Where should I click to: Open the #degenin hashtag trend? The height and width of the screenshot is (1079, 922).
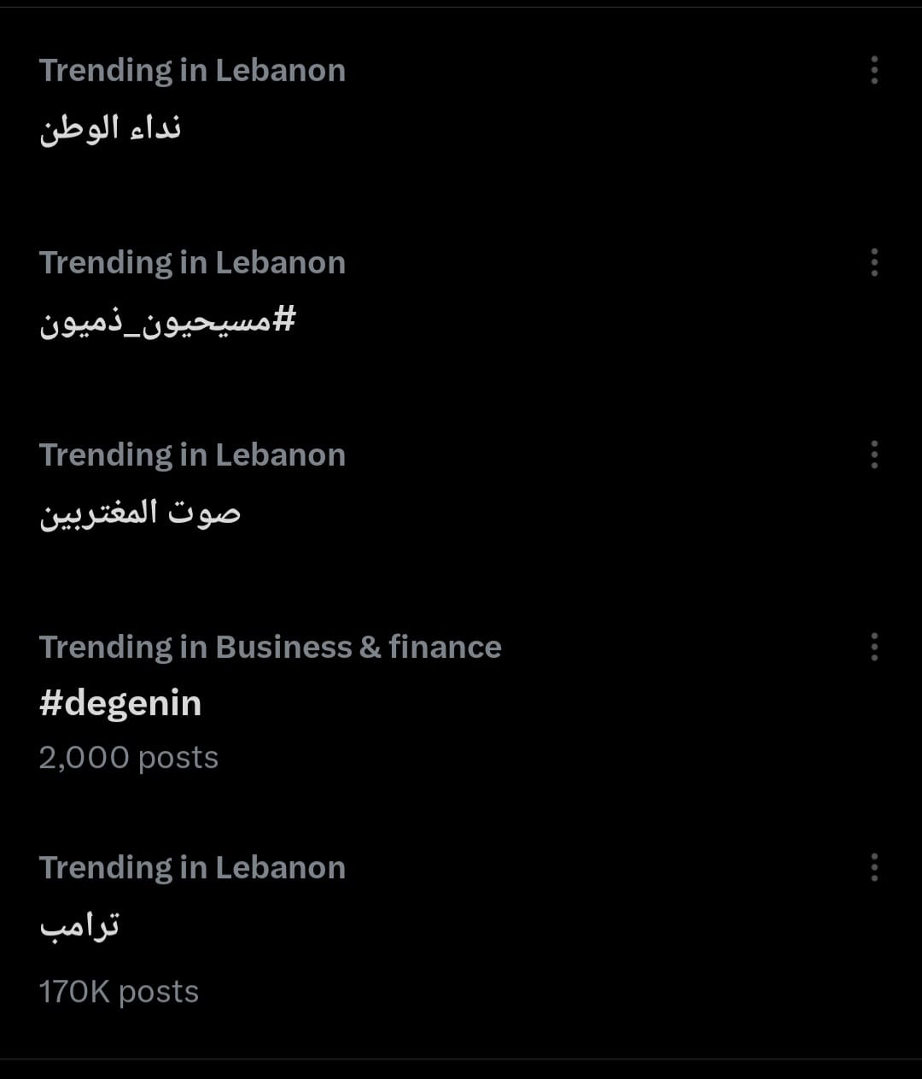[x=120, y=704]
